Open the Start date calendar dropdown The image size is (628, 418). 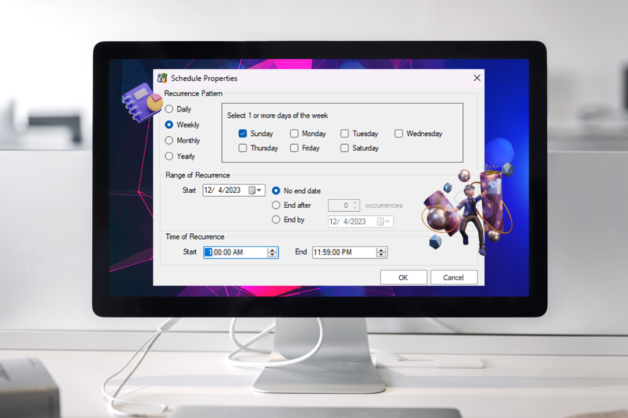coord(256,190)
